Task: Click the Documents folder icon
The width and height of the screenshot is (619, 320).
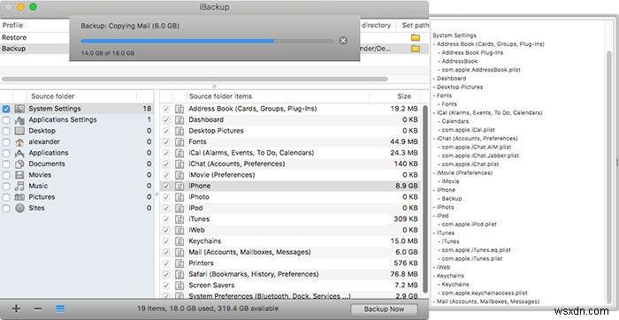Action: coord(19,164)
